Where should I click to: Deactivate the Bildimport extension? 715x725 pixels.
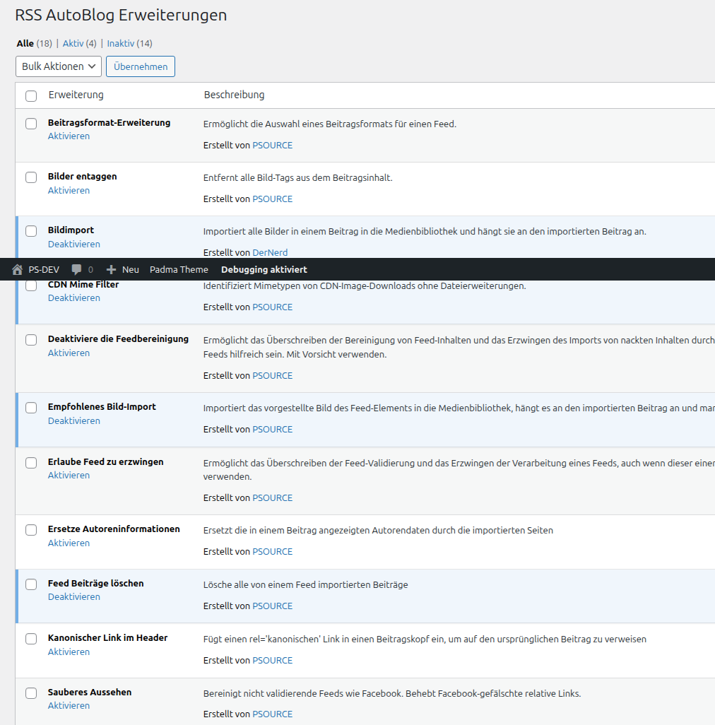point(73,244)
